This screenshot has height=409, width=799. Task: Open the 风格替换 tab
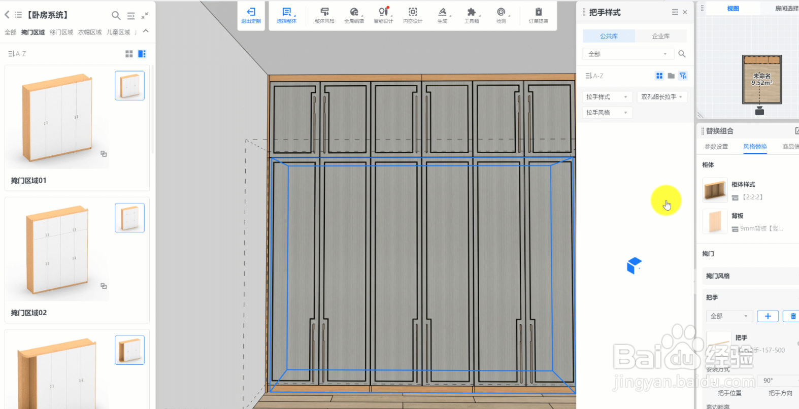point(755,147)
